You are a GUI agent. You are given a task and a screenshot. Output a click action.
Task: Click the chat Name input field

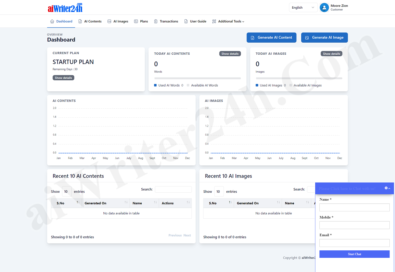pyautogui.click(x=354, y=207)
